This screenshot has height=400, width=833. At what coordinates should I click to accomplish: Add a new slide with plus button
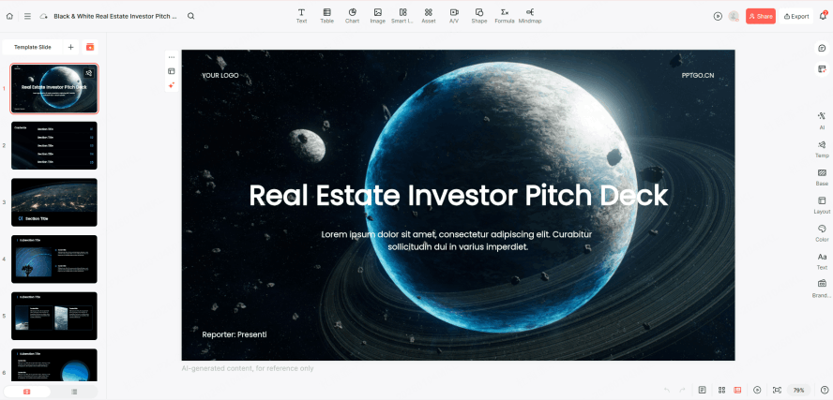coord(70,47)
